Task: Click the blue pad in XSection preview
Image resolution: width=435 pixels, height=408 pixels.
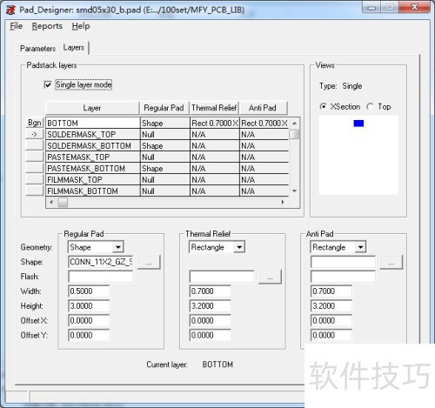Action: point(358,124)
